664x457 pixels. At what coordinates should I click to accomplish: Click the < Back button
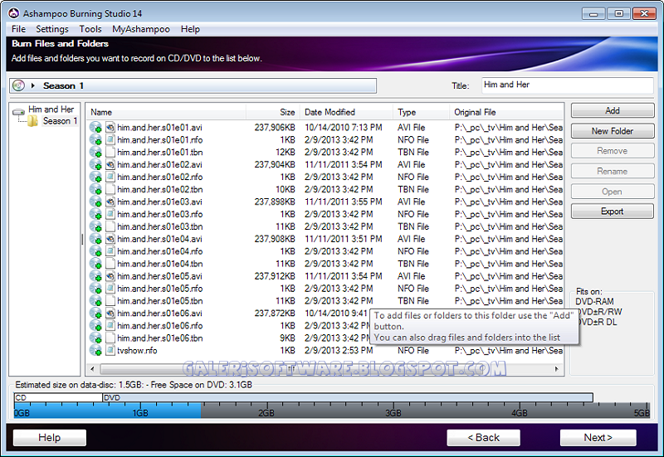tap(483, 438)
